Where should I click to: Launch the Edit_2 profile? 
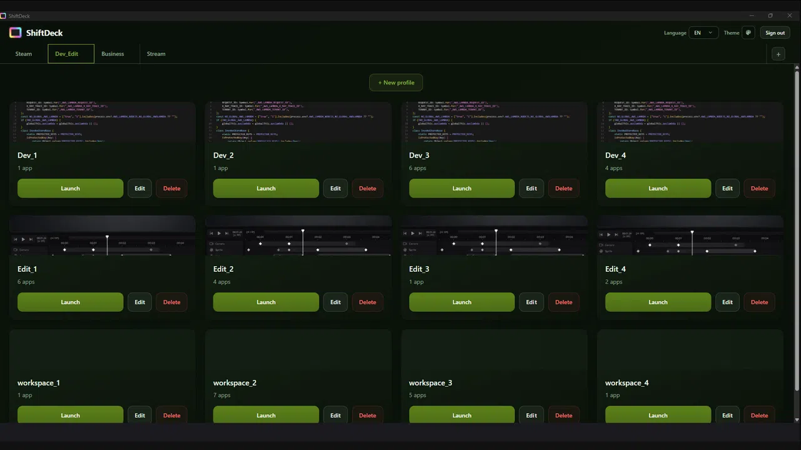266,302
